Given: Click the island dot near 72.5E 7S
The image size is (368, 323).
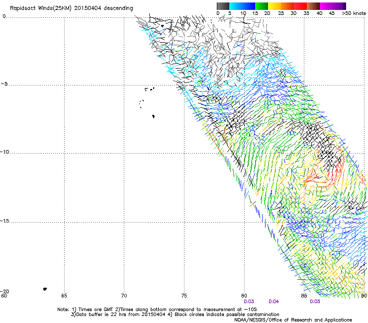Looking at the screenshot, I should [154, 116].
